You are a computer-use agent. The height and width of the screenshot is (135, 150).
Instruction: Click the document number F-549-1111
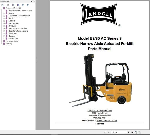pyautogui.click(x=100, y=124)
